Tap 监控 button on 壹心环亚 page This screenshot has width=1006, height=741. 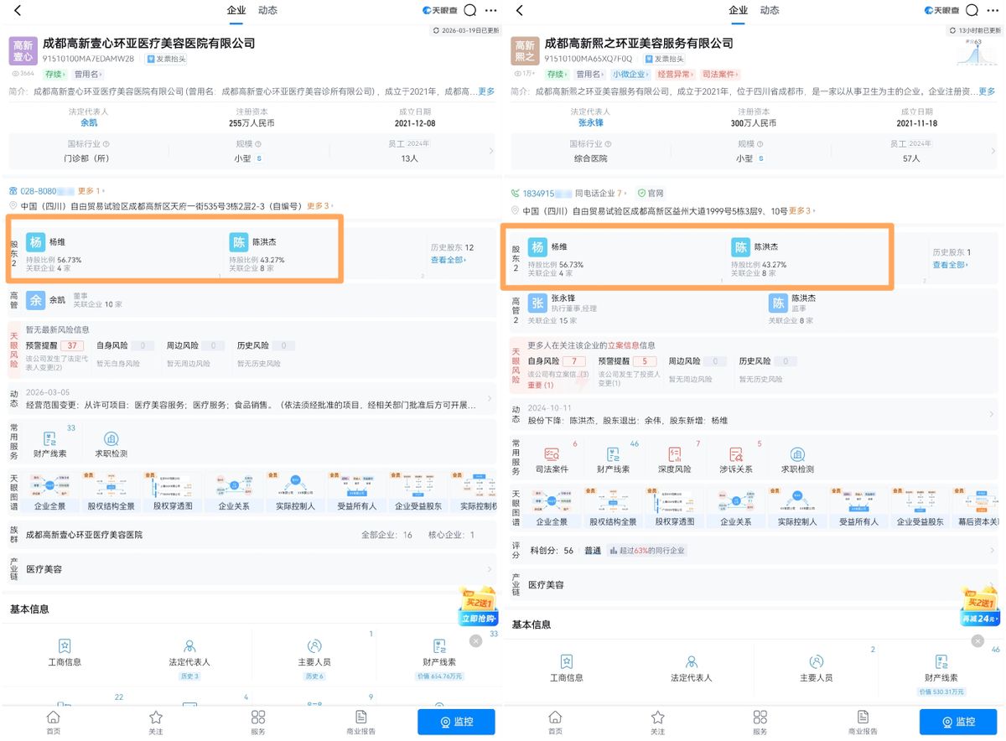click(x=456, y=722)
